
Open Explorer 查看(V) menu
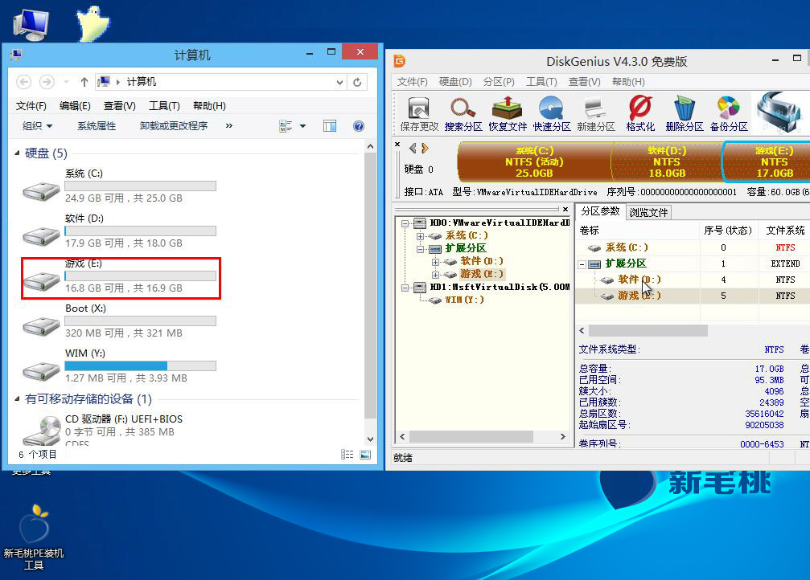[119, 106]
